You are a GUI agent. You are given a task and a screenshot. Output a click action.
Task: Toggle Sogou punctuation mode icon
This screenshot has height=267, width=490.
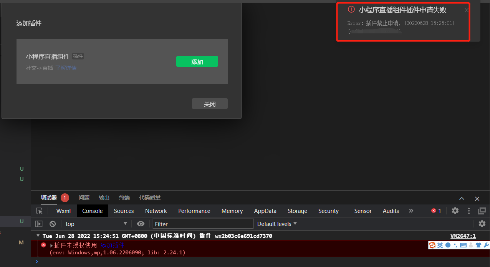tap(455, 245)
